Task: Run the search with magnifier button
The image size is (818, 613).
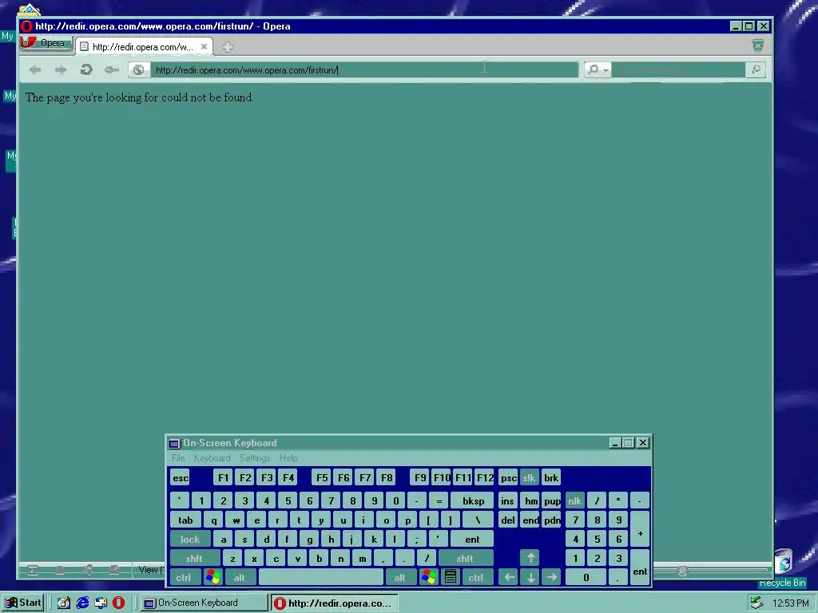Action: (x=756, y=70)
